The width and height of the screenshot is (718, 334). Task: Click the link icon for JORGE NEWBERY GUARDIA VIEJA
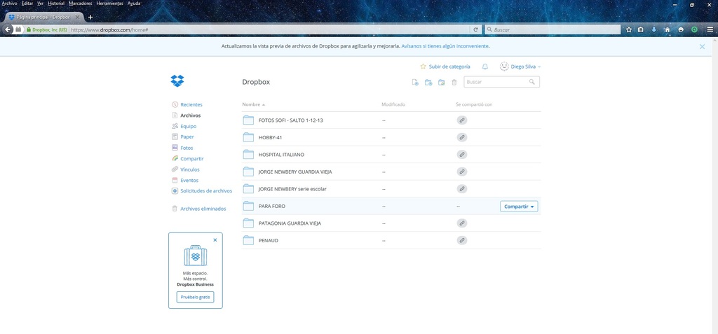pos(462,172)
